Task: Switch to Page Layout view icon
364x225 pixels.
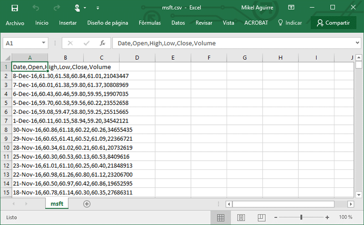Action: (x=241, y=217)
